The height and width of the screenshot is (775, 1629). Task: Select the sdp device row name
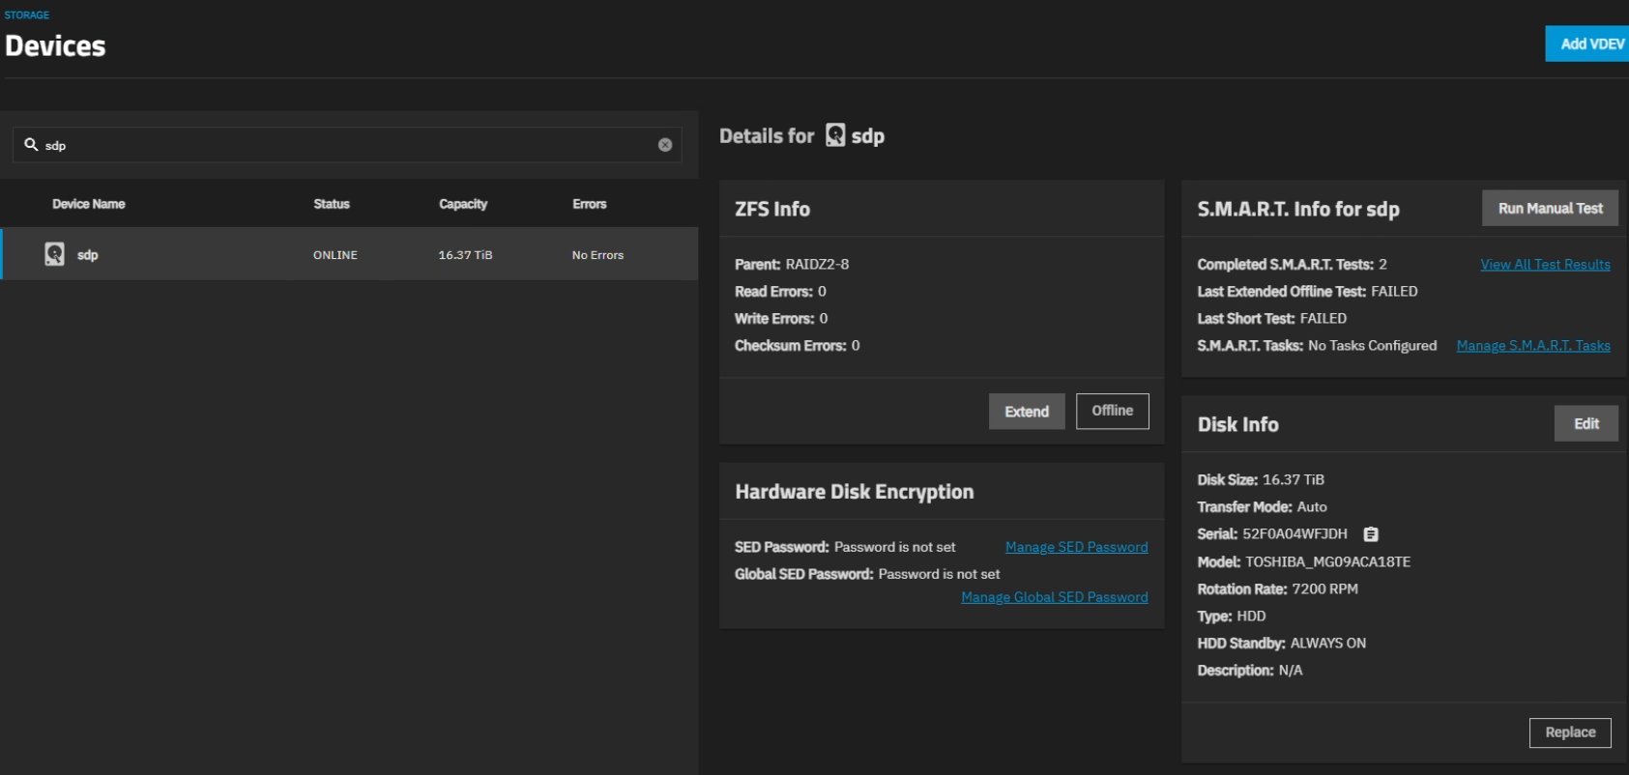pyautogui.click(x=88, y=255)
